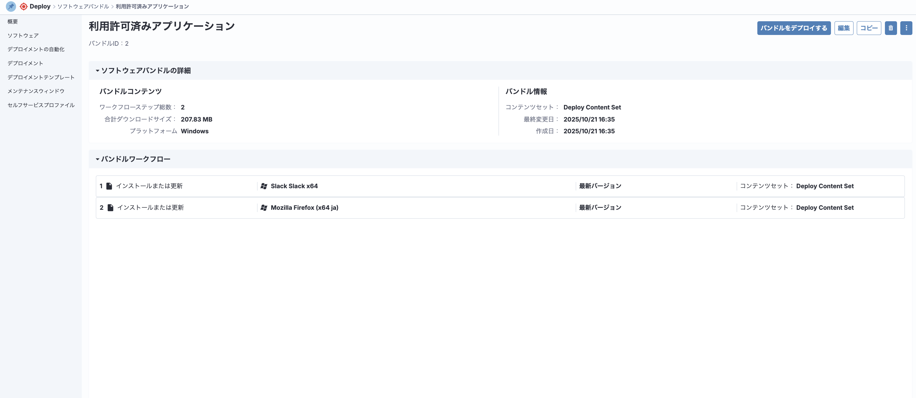Click the trash delete bundle icon
Viewport: 916px width, 398px height.
890,28
